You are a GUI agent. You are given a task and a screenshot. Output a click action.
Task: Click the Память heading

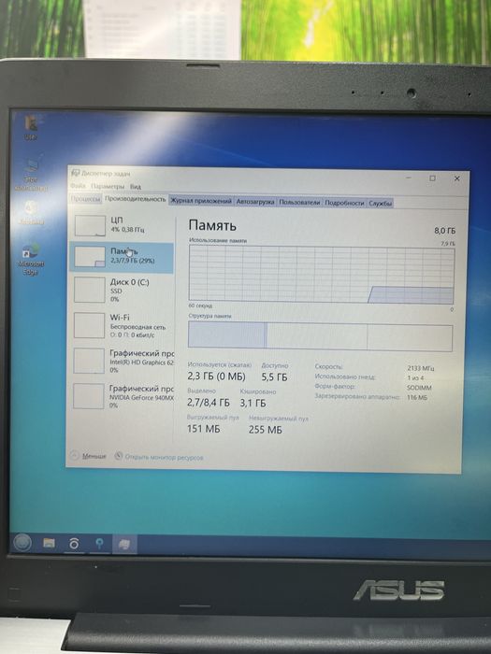click(212, 225)
